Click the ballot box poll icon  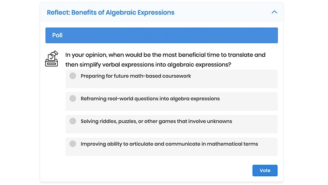click(x=52, y=59)
